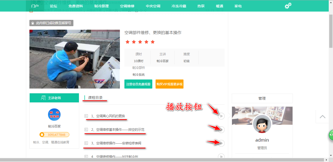The height and width of the screenshot is (162, 333).
Task: Click the 主讲老师 panel header
Action: [x=54, y=98]
